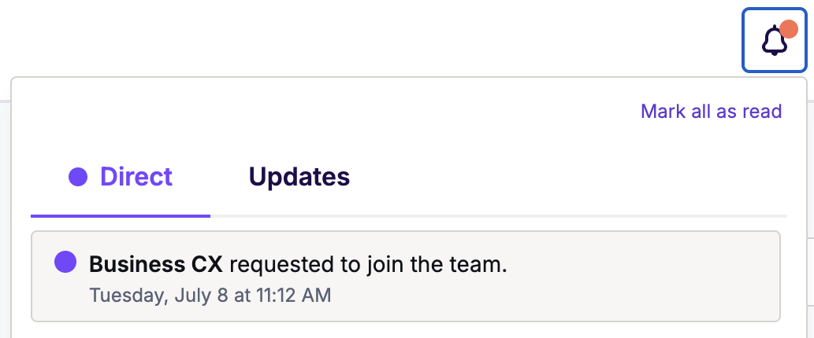Image resolution: width=814 pixels, height=338 pixels.
Task: Click the bold Business CX name
Action: pos(156,264)
